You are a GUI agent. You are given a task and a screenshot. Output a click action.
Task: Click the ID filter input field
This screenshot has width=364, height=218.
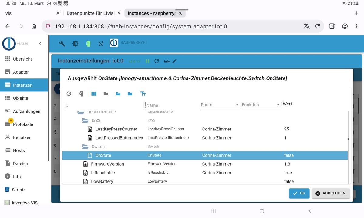pos(104,105)
